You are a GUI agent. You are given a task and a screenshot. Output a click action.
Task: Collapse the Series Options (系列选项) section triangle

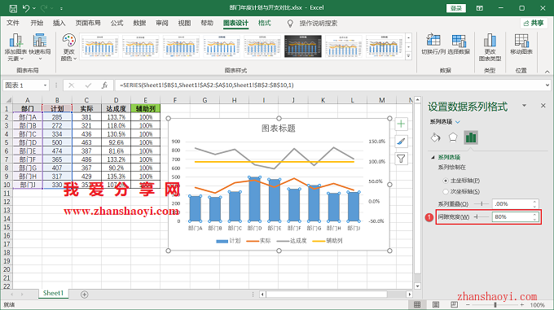[433, 157]
